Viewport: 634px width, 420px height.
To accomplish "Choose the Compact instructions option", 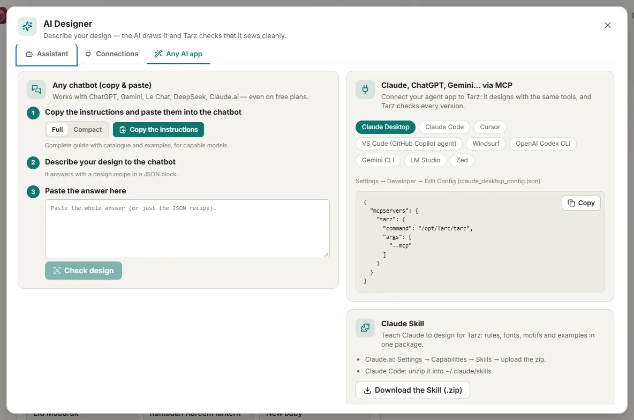I will pyautogui.click(x=87, y=130).
